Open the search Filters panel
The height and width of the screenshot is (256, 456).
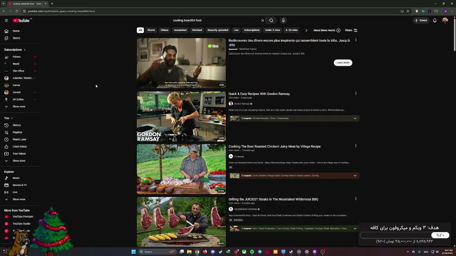click(351, 30)
